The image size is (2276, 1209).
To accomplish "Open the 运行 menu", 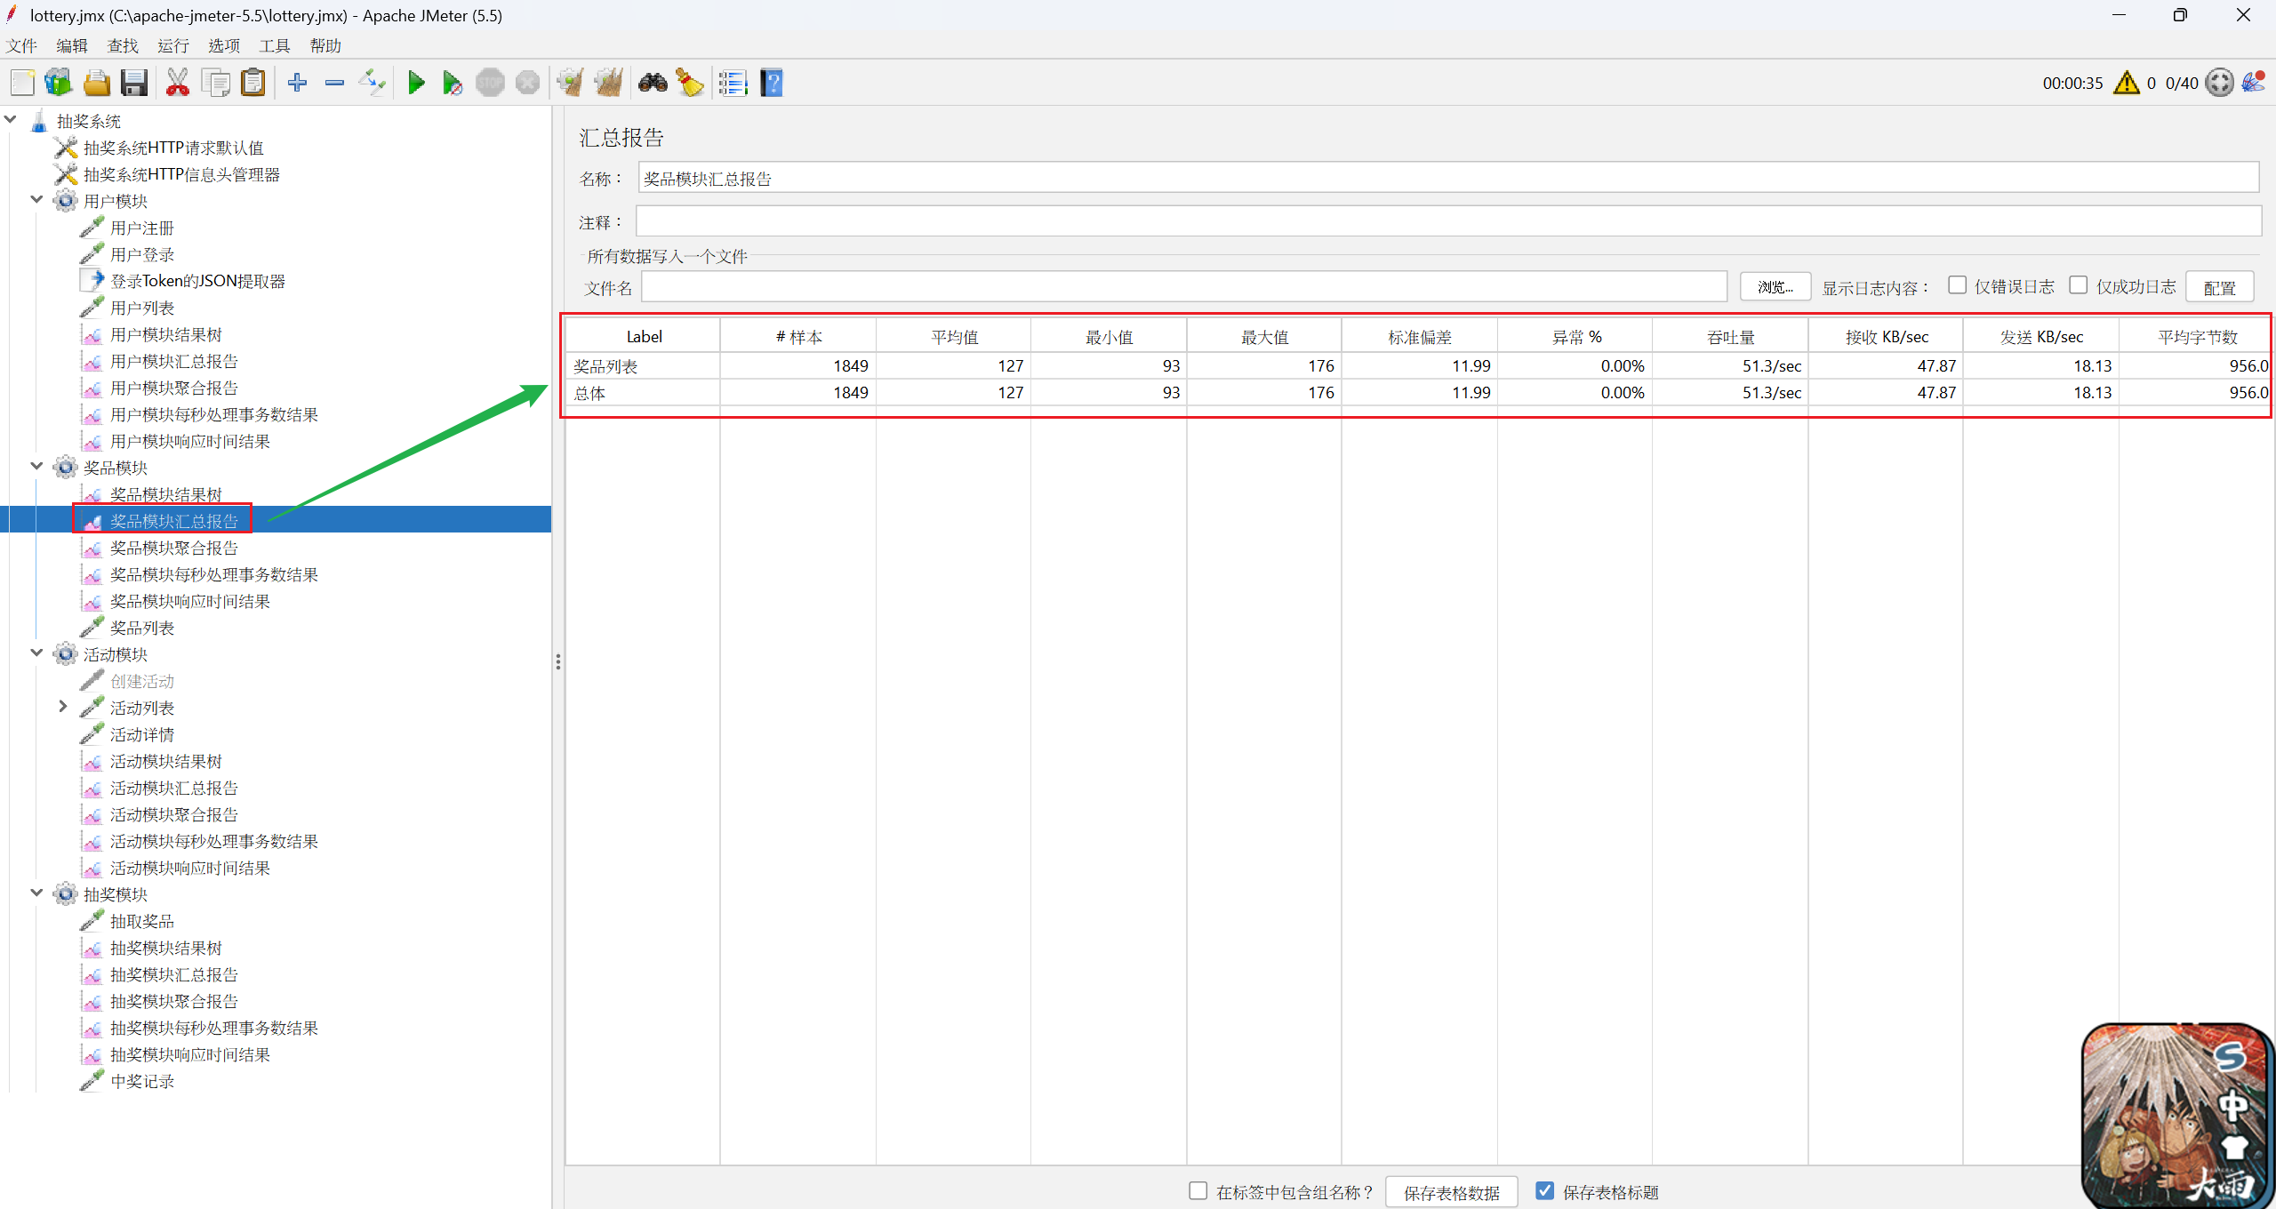I will [x=172, y=45].
